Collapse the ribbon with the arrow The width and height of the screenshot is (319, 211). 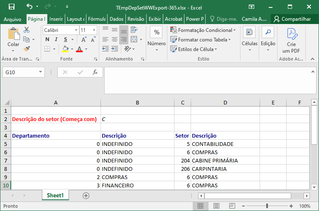point(312,59)
